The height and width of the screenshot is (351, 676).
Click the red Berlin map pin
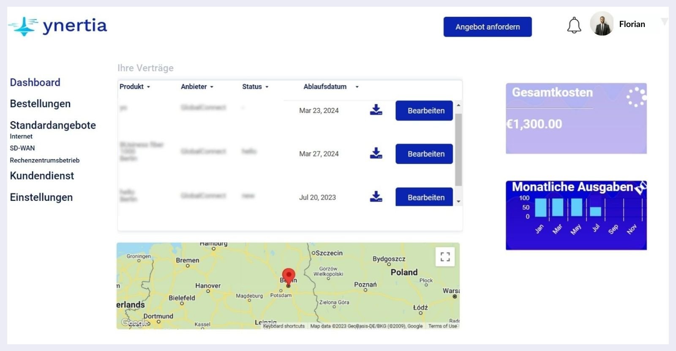coord(289,276)
